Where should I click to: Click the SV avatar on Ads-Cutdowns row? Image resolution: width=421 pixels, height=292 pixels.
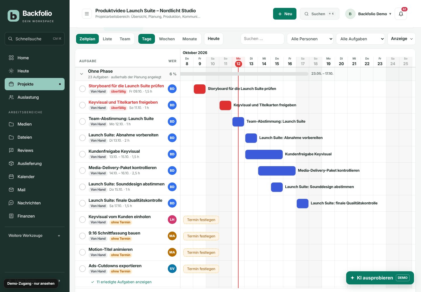[x=172, y=269]
